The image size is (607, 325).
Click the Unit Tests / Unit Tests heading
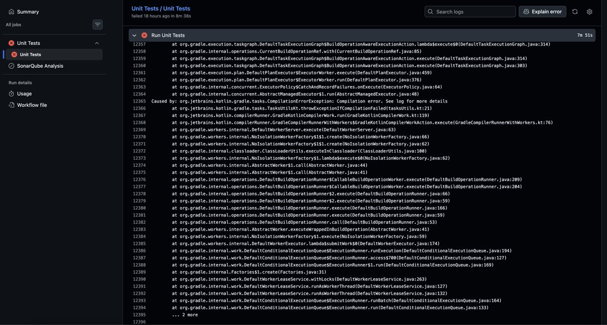coord(161,9)
